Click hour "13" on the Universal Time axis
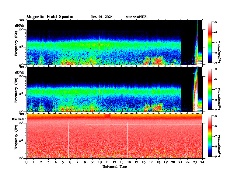 point(122,162)
